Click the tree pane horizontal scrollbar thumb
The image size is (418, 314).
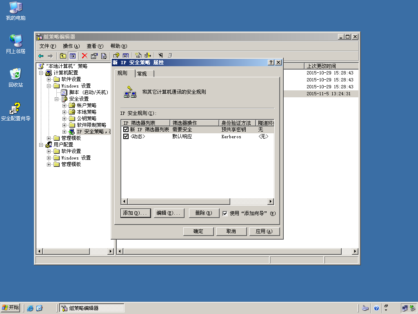(67, 251)
